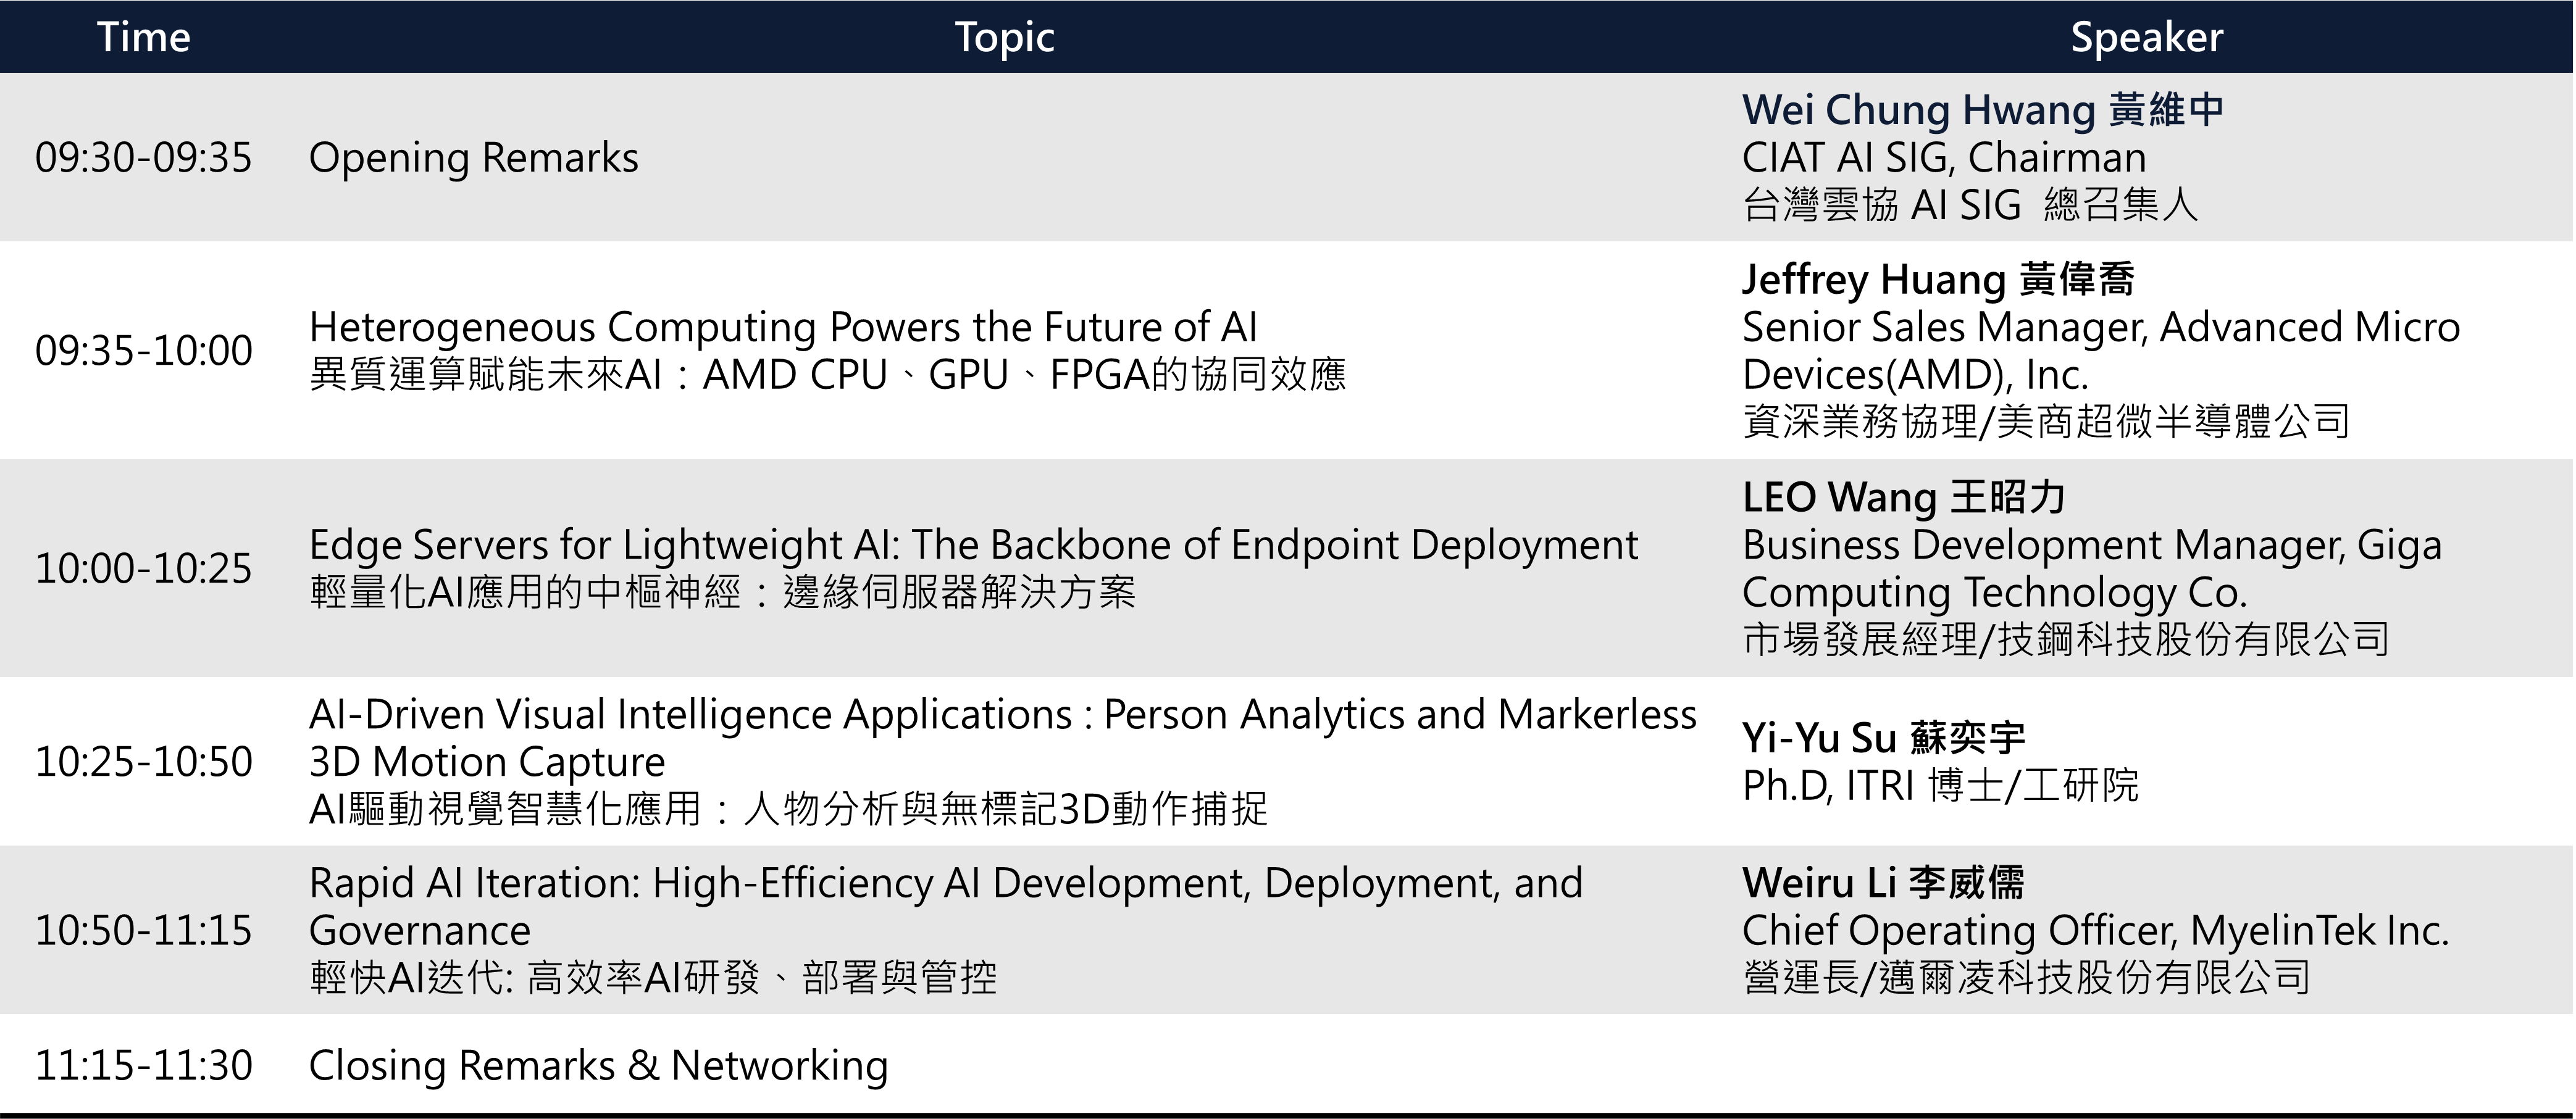Click the Time column header
This screenshot has width=2576, height=1119.
coord(143,37)
